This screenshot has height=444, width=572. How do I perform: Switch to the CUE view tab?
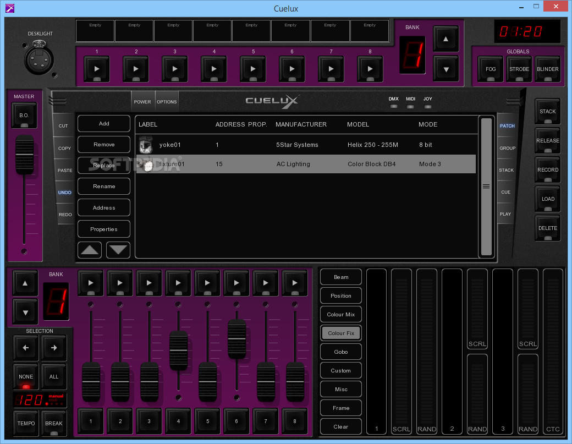505,192
